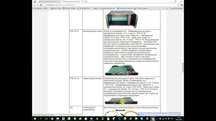Screen dimensions: 216x121
Task: Open the YD Мои клиенты bookmark
Action: coord(141,8)
